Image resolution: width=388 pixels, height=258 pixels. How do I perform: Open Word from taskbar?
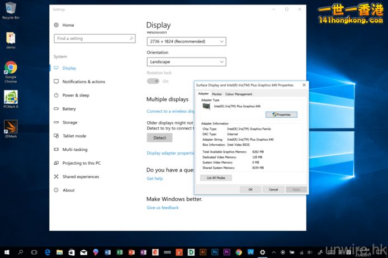108,252
